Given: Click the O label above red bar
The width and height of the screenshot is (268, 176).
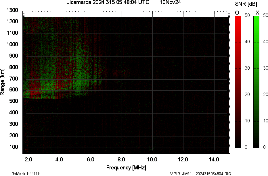Looking at the screenshot, I should 237,13.
